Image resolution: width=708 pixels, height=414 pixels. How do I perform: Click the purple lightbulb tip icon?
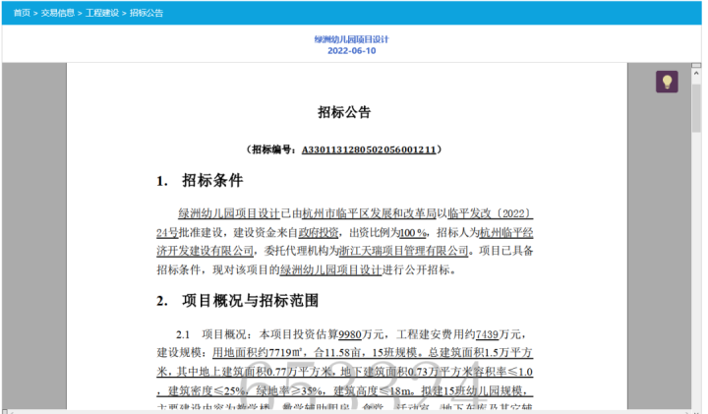(x=667, y=82)
